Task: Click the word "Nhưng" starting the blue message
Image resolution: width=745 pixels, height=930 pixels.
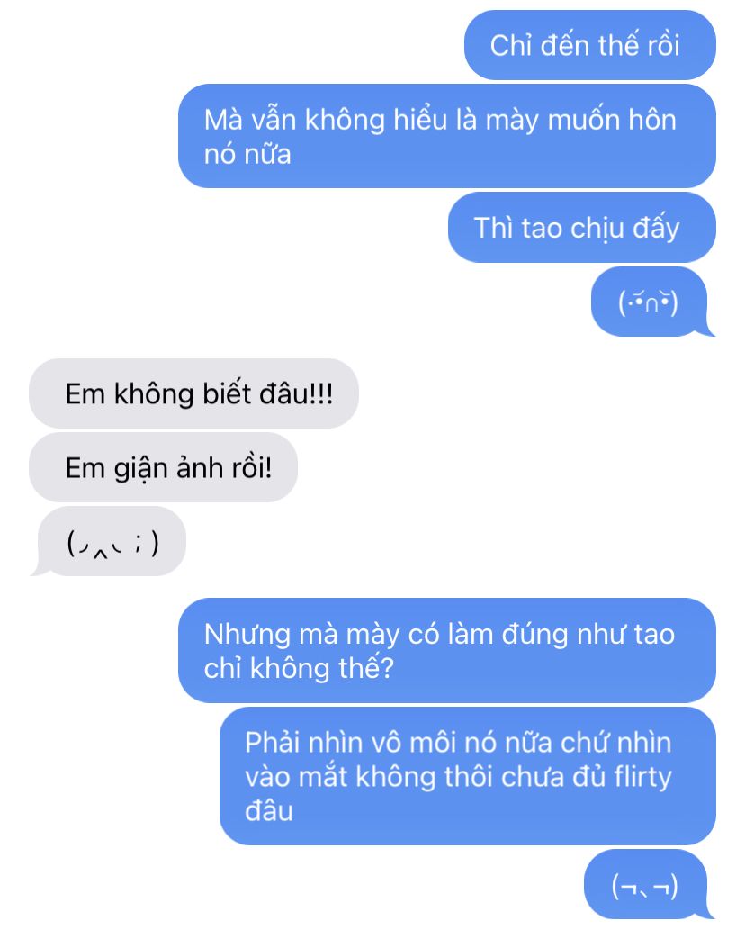Action: (247, 635)
